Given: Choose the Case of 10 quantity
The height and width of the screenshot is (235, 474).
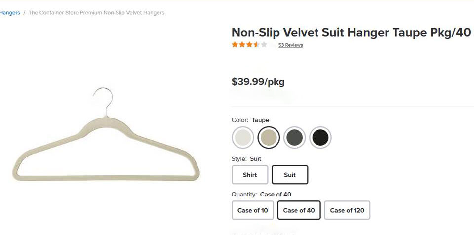Looking at the screenshot, I should 252,210.
